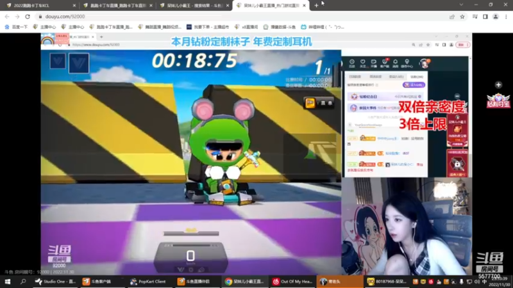
Task: Open the 百度一下 bookmark
Action: coord(17,27)
